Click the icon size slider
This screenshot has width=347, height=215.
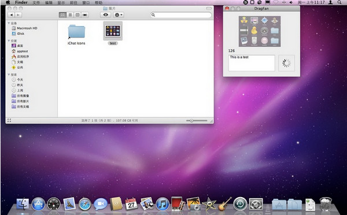tap(197, 121)
